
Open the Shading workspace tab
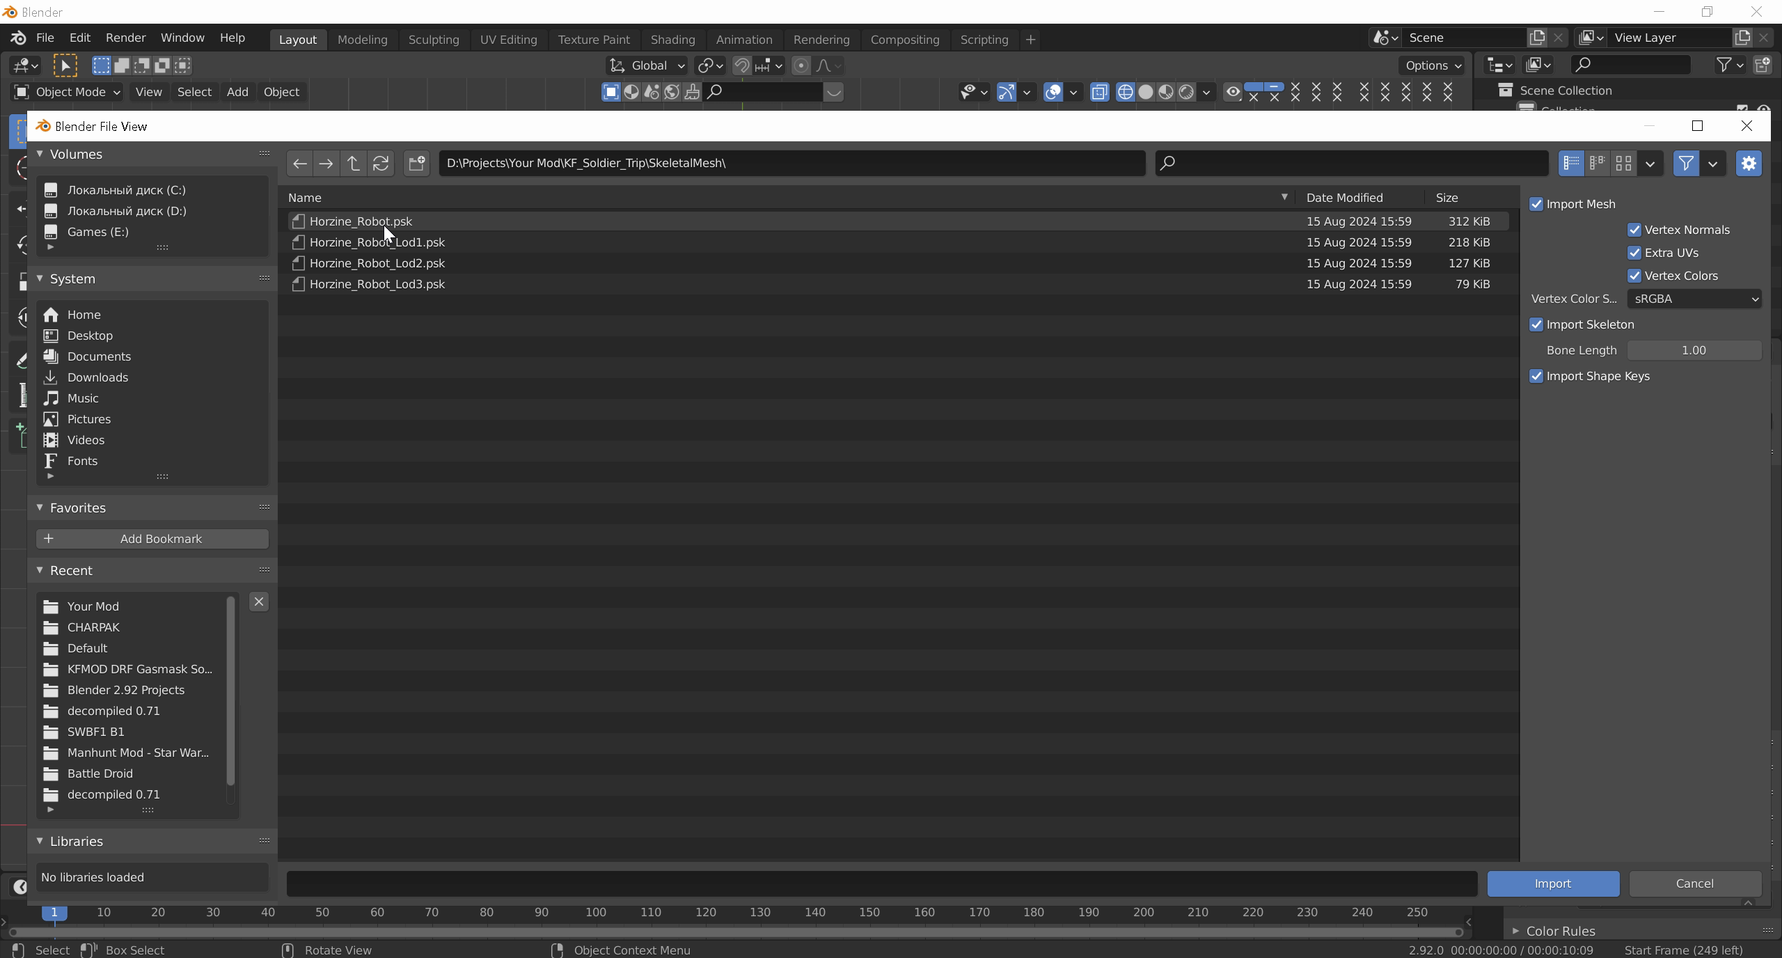tap(672, 40)
